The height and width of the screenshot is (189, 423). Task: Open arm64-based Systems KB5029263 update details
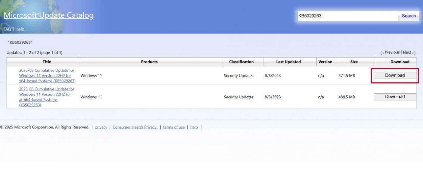[x=47, y=97]
